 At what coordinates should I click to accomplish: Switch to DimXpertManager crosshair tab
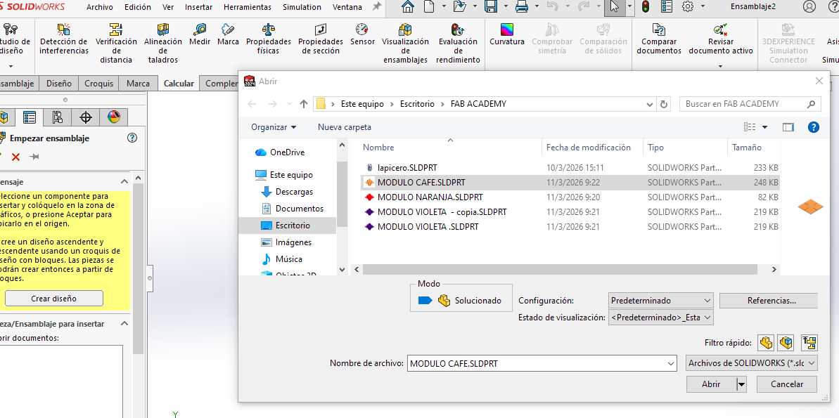86,117
